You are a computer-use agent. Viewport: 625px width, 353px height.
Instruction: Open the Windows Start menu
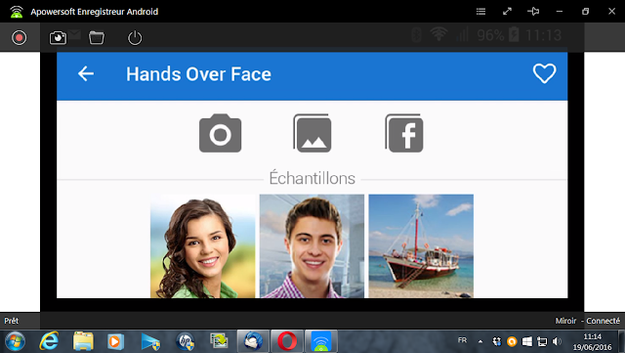[16, 341]
